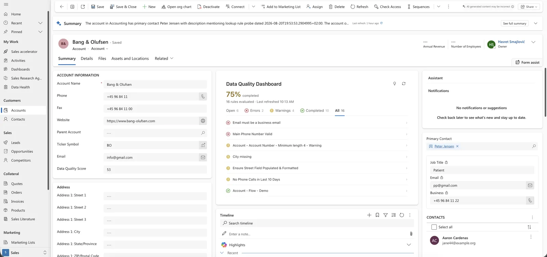
Task: Open the hamburger navigation menu
Action: (x=6, y=4)
